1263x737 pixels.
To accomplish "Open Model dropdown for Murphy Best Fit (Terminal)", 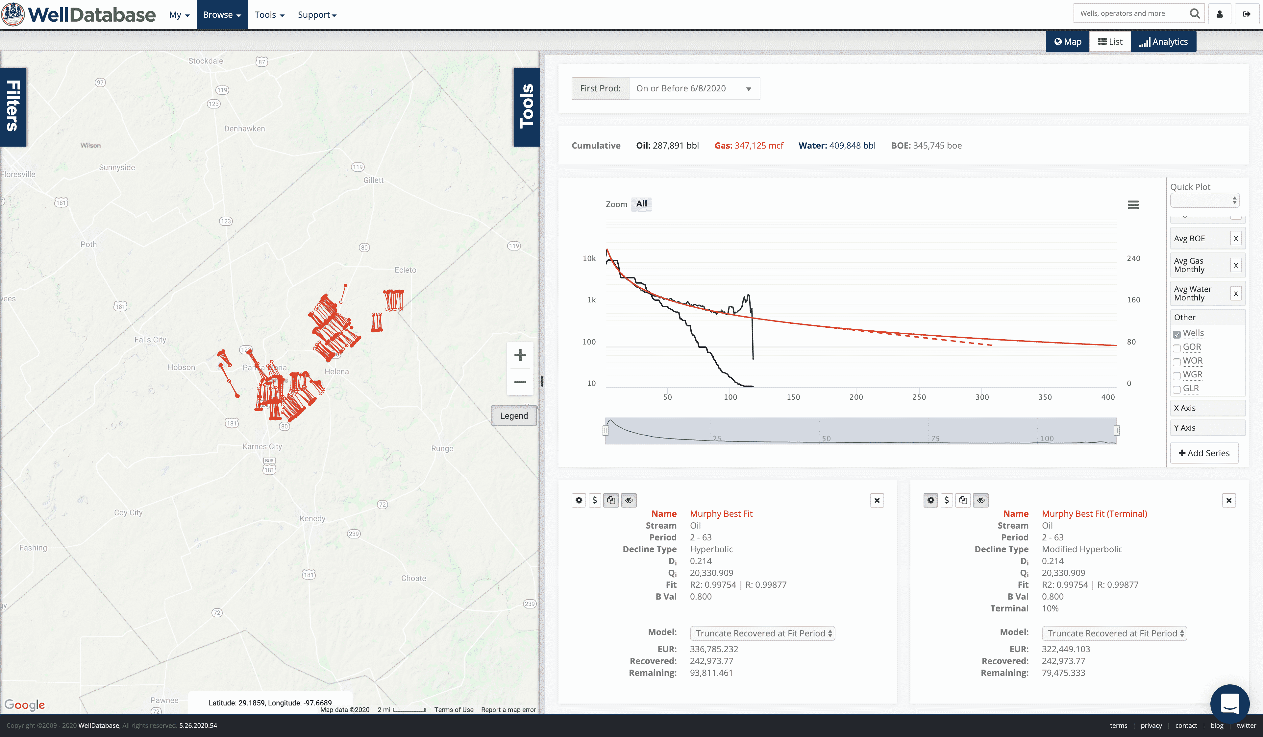I will pyautogui.click(x=1114, y=633).
